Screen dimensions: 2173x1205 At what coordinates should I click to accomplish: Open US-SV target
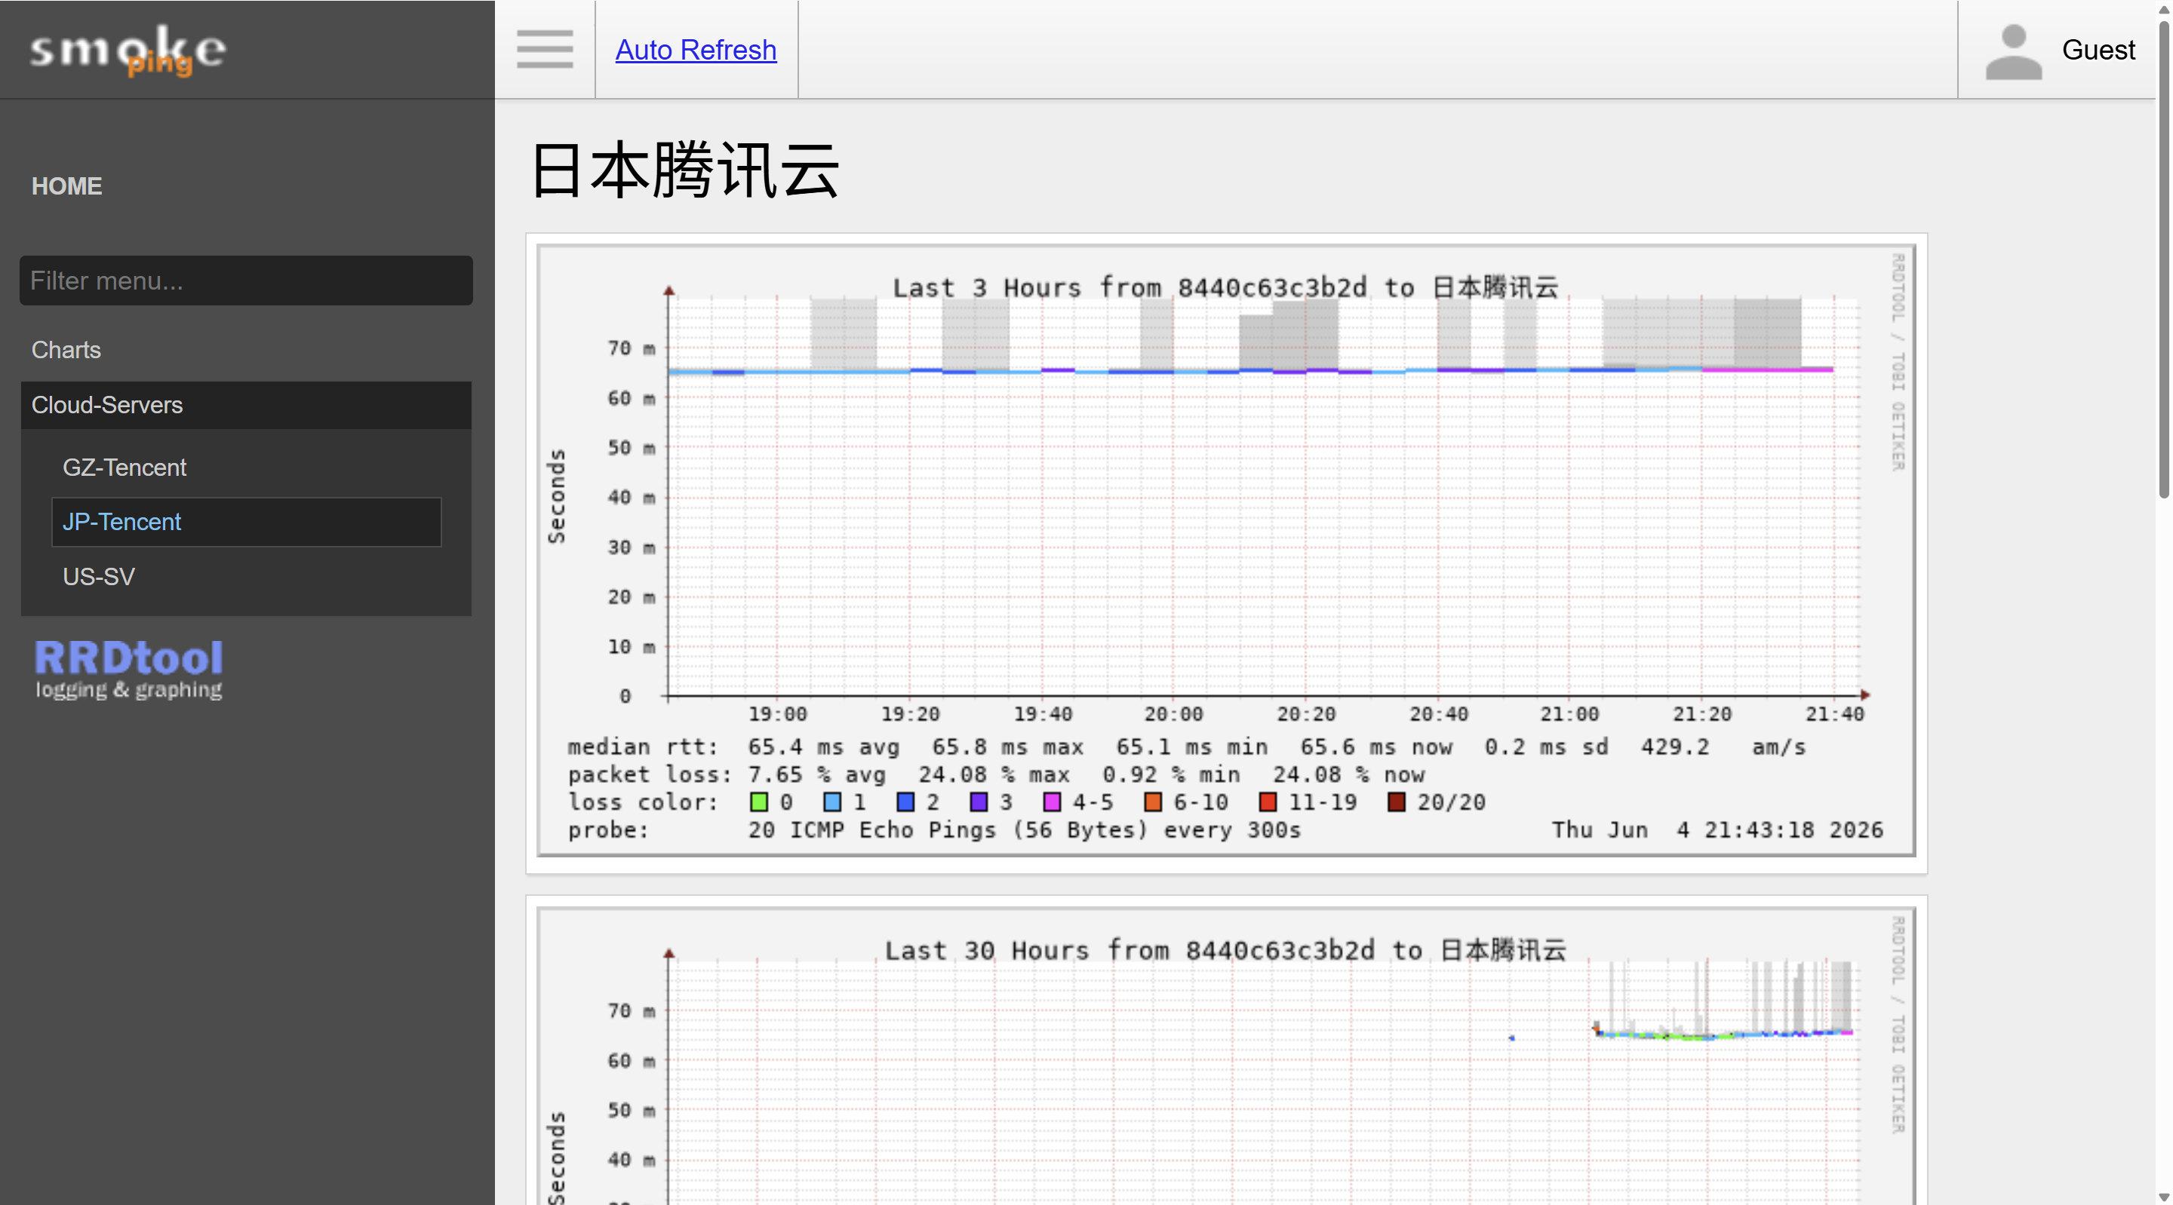99,577
